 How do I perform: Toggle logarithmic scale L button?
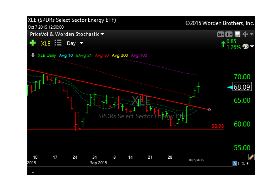click(240, 163)
